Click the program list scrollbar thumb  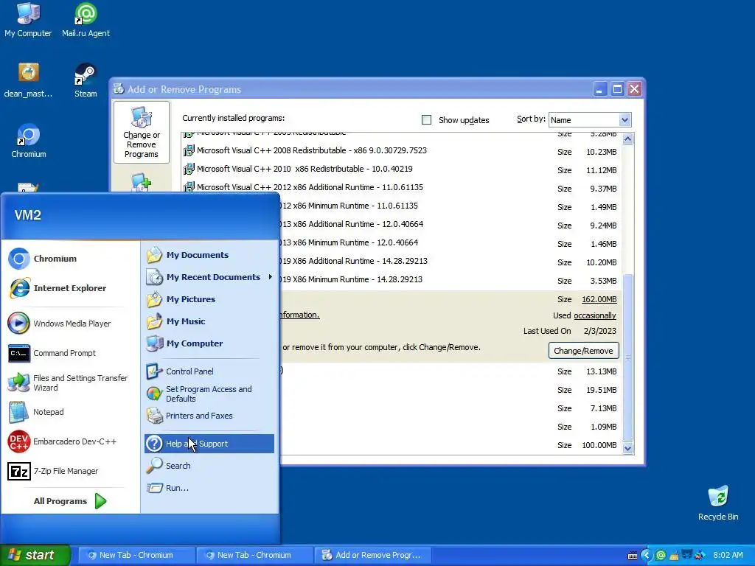[x=627, y=357]
